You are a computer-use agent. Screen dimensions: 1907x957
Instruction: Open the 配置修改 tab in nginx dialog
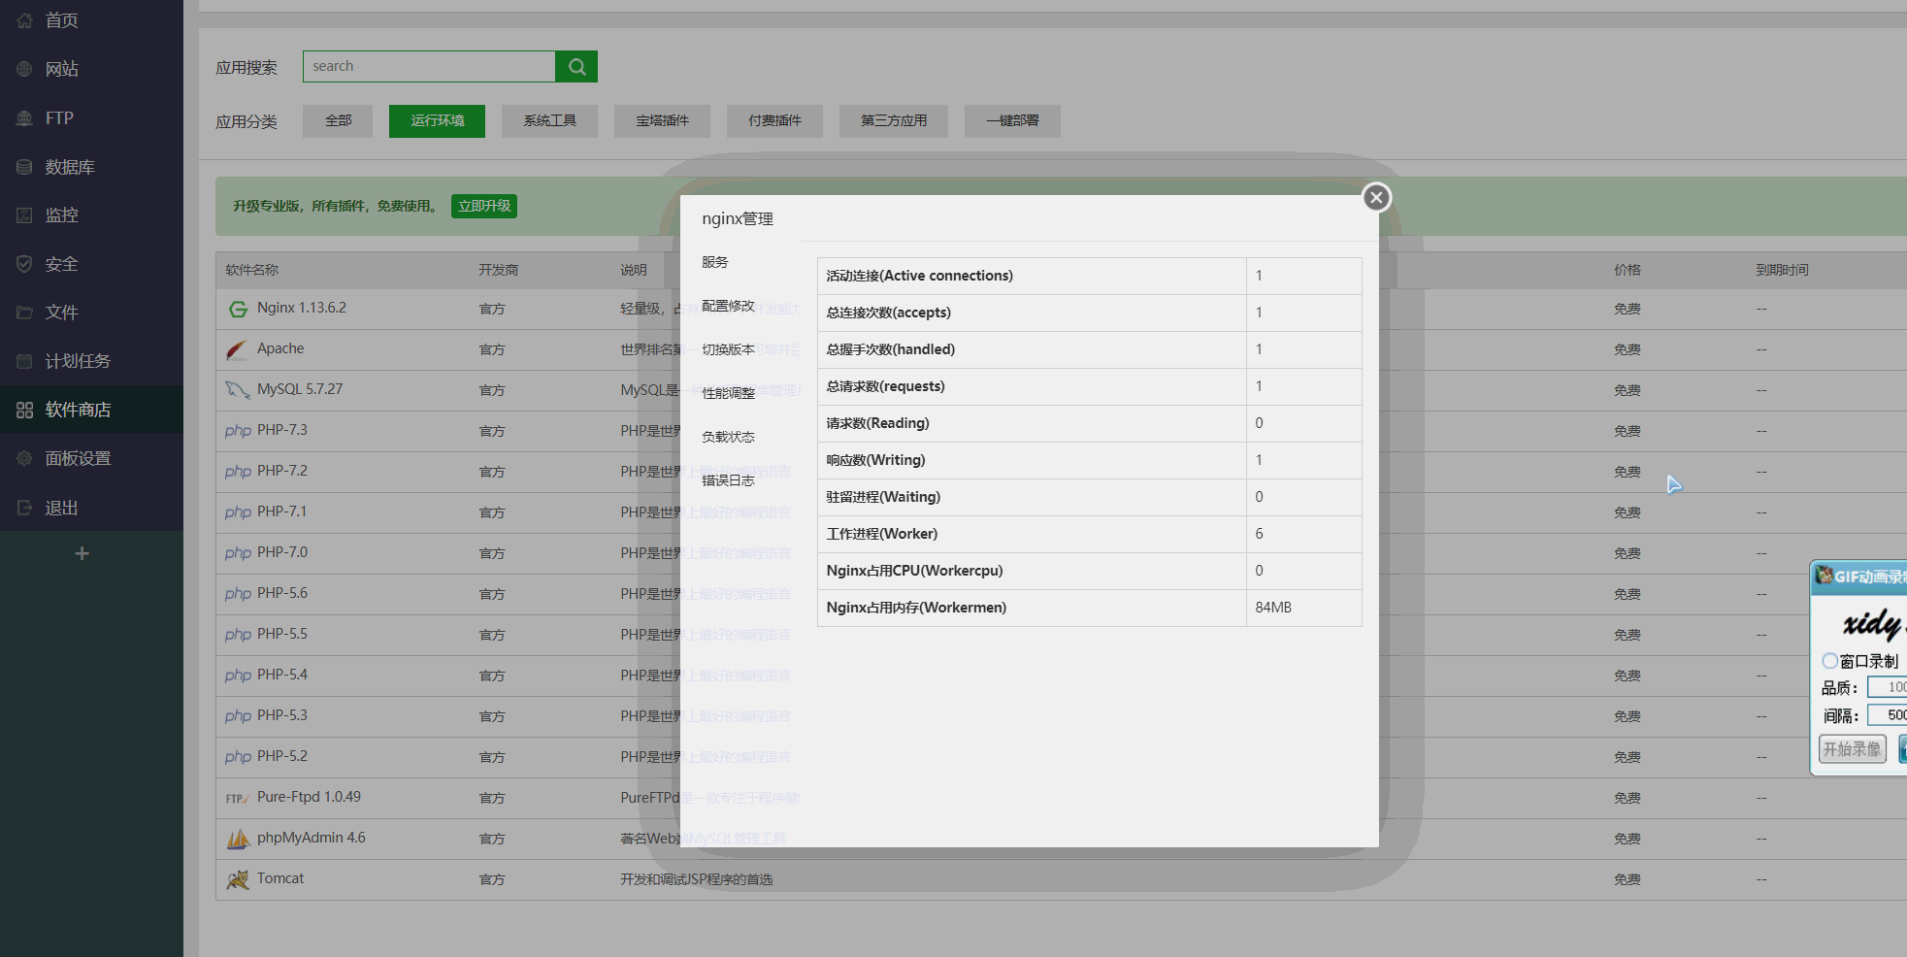pos(728,306)
